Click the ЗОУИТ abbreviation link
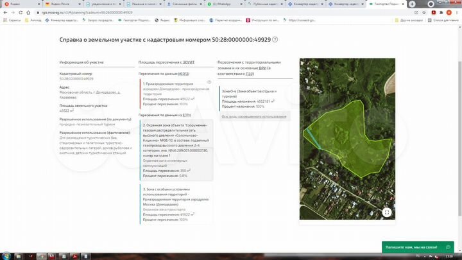 pos(189,62)
